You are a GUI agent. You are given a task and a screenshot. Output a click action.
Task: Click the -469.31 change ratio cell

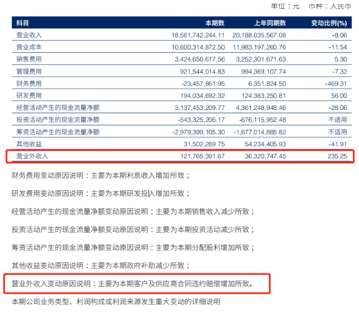(x=336, y=84)
